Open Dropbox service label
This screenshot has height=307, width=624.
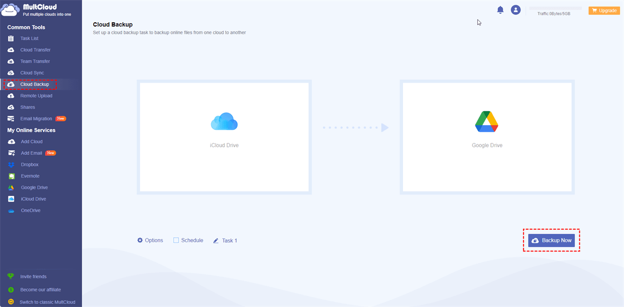pyautogui.click(x=30, y=165)
